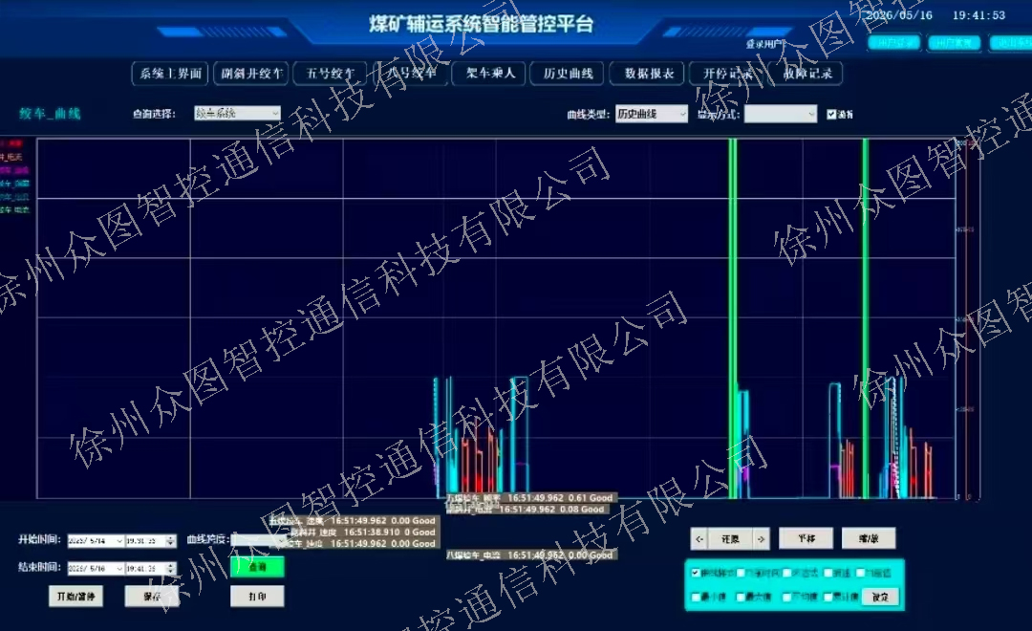Expand the 曲线跨度 dropdown

259,540
